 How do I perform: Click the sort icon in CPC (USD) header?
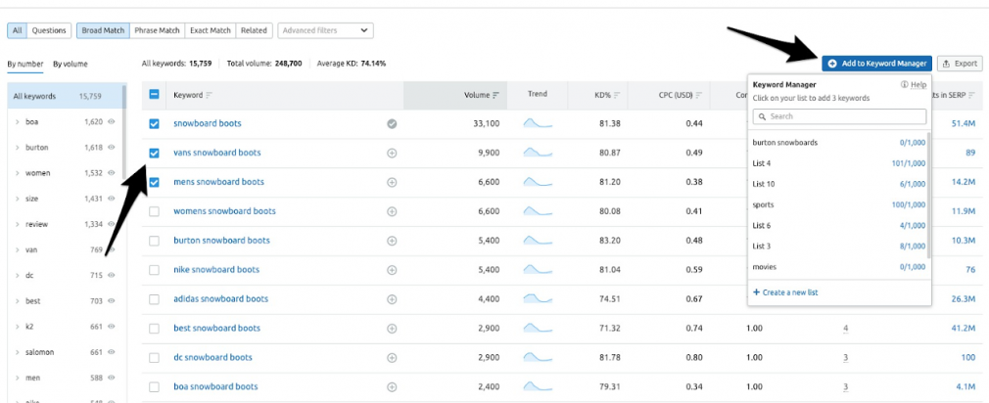(699, 95)
